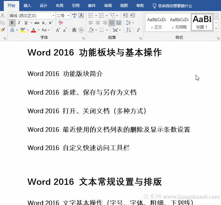Click the sort A-Z icon
This screenshot has width=221, height=205.
click(x=128, y=30)
